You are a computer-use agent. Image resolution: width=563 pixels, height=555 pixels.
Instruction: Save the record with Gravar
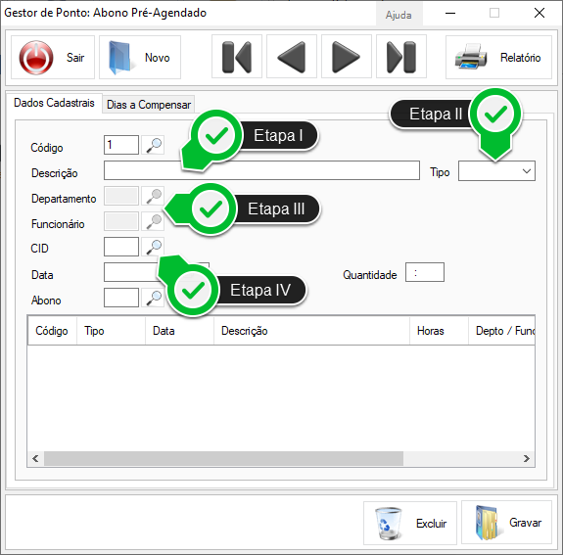(x=506, y=523)
